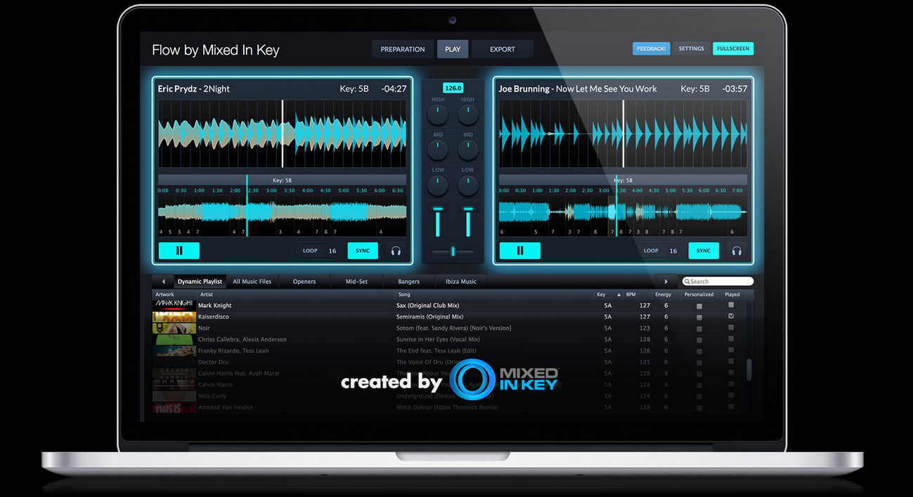Screen dimensions: 913x497
Task: Click the crossfader handle
Action: 453,251
